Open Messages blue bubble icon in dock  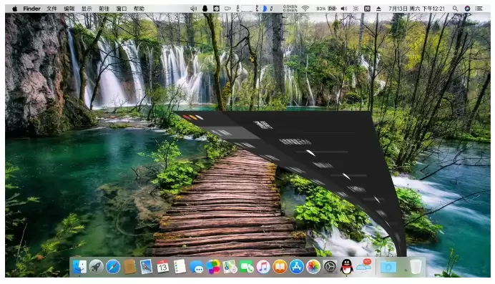tap(197, 267)
